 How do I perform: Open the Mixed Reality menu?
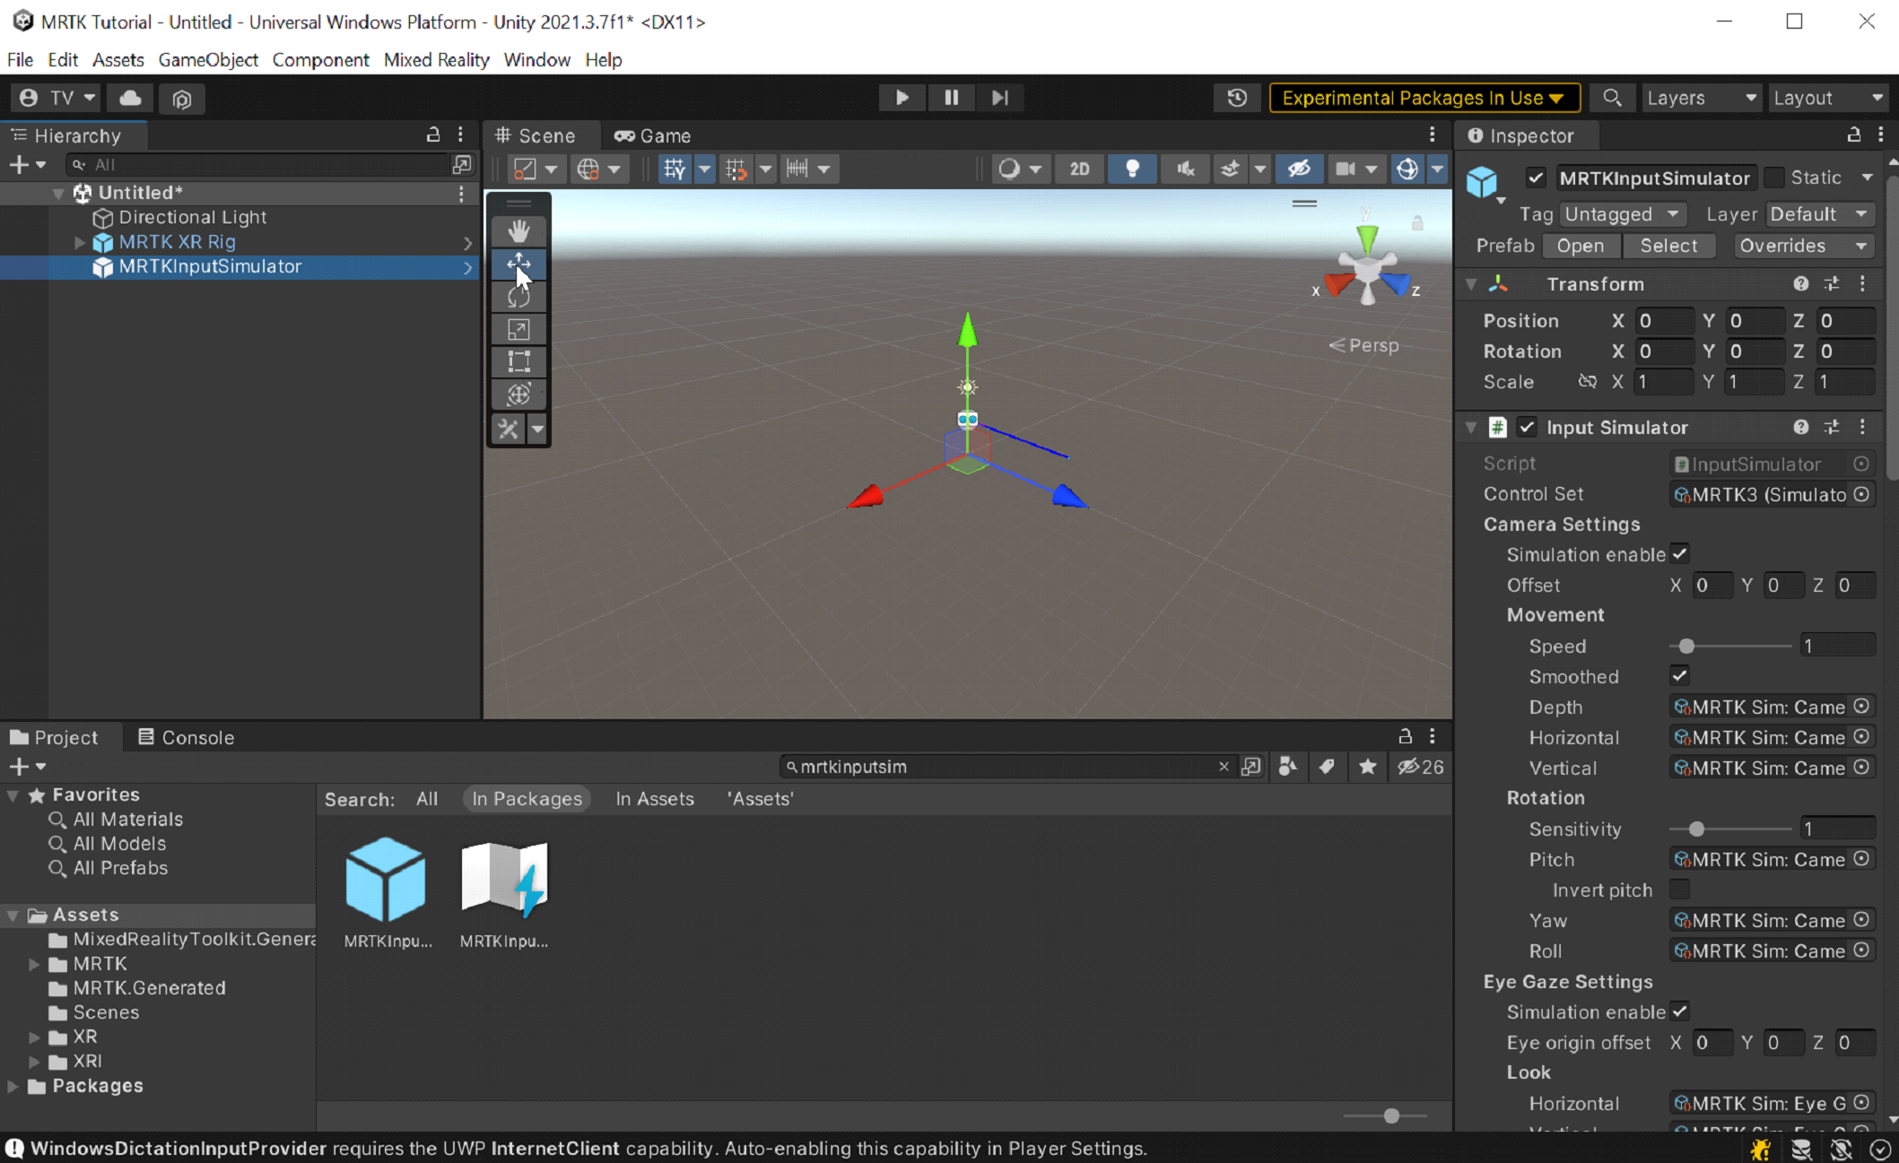[x=437, y=60]
